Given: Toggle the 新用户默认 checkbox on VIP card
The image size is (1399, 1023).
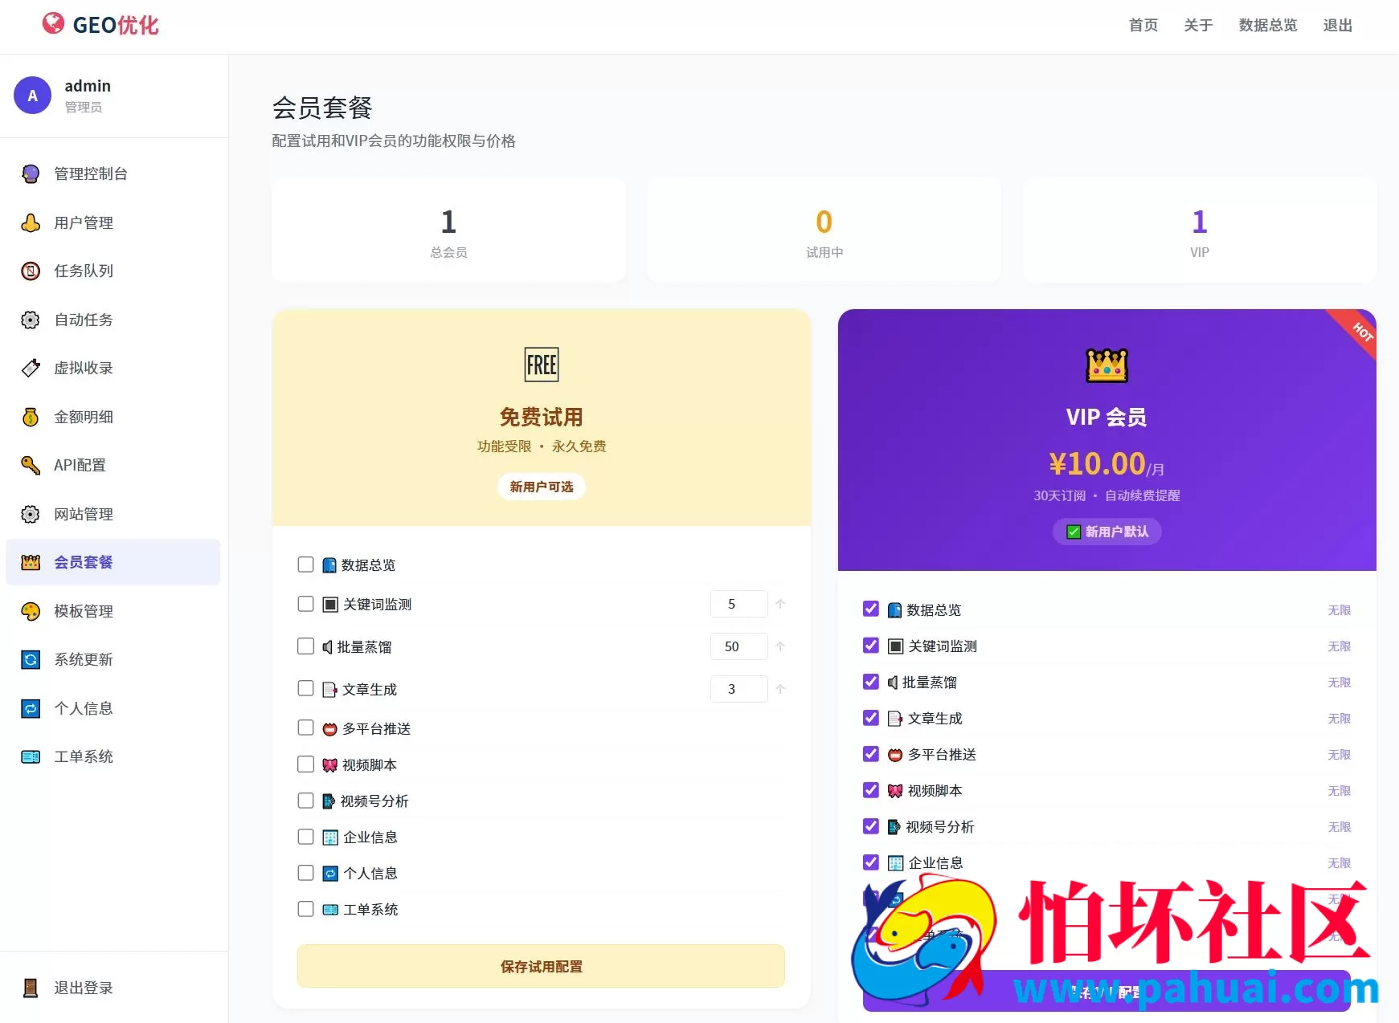Looking at the screenshot, I should click(1074, 532).
